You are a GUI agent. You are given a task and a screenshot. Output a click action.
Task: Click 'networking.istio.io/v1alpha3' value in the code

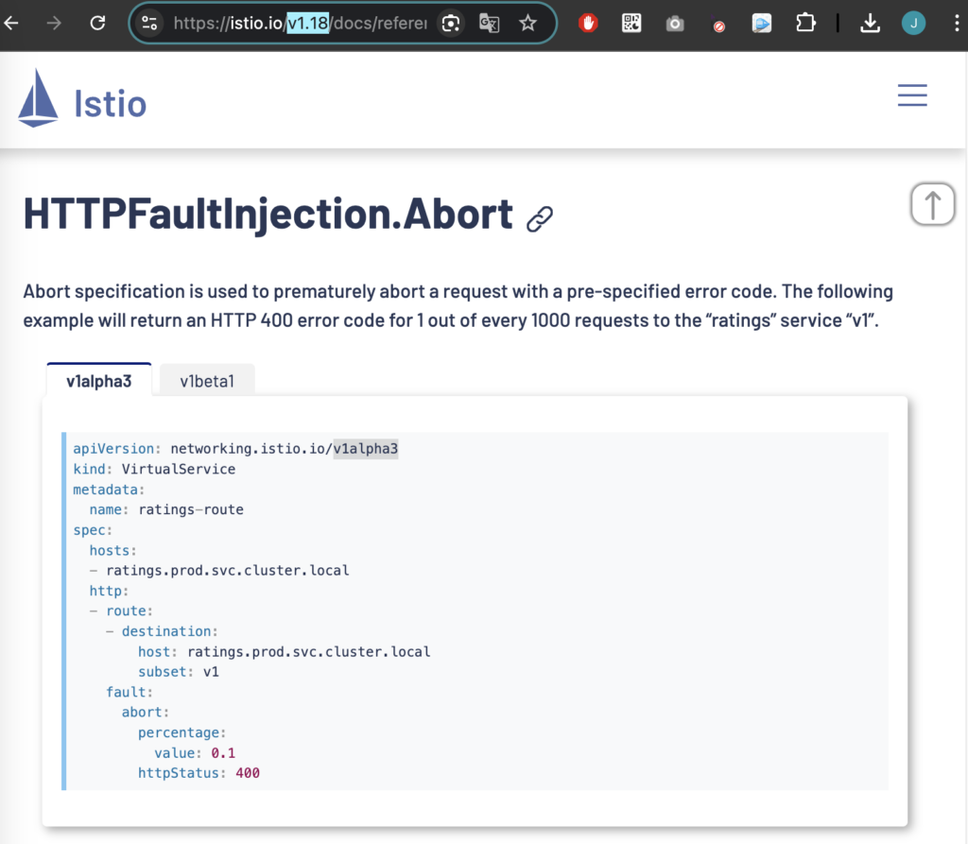point(284,449)
